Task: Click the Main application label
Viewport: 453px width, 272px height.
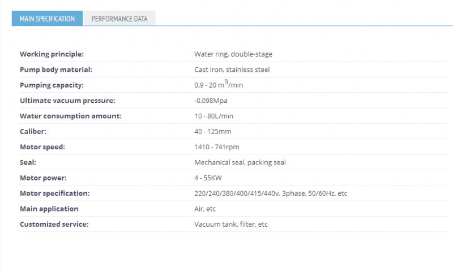Action: pos(49,209)
